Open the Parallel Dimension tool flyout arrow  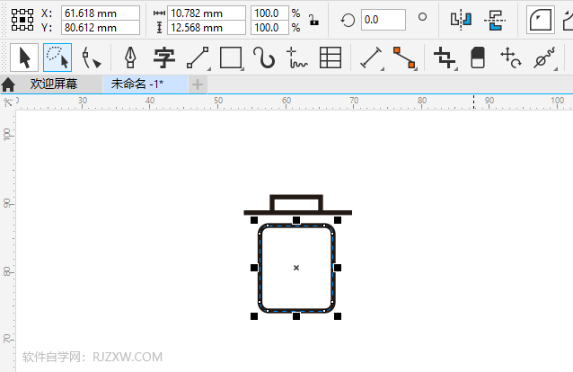click(x=383, y=69)
